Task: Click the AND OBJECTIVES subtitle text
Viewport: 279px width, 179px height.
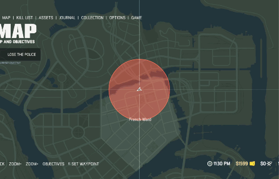Action: [x=19, y=42]
